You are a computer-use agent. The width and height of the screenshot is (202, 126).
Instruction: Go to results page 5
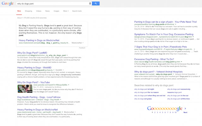163,112
